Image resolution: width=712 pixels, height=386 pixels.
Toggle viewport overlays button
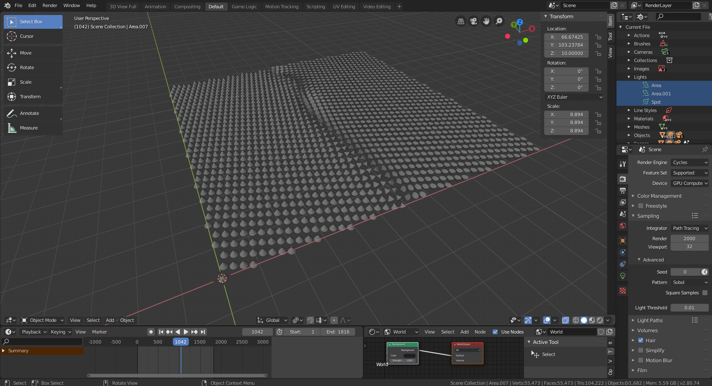[547, 320]
